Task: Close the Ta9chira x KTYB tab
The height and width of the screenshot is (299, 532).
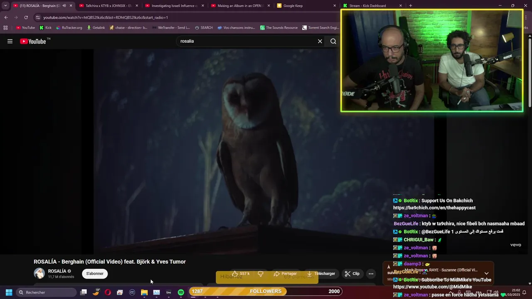Action: tap(137, 6)
